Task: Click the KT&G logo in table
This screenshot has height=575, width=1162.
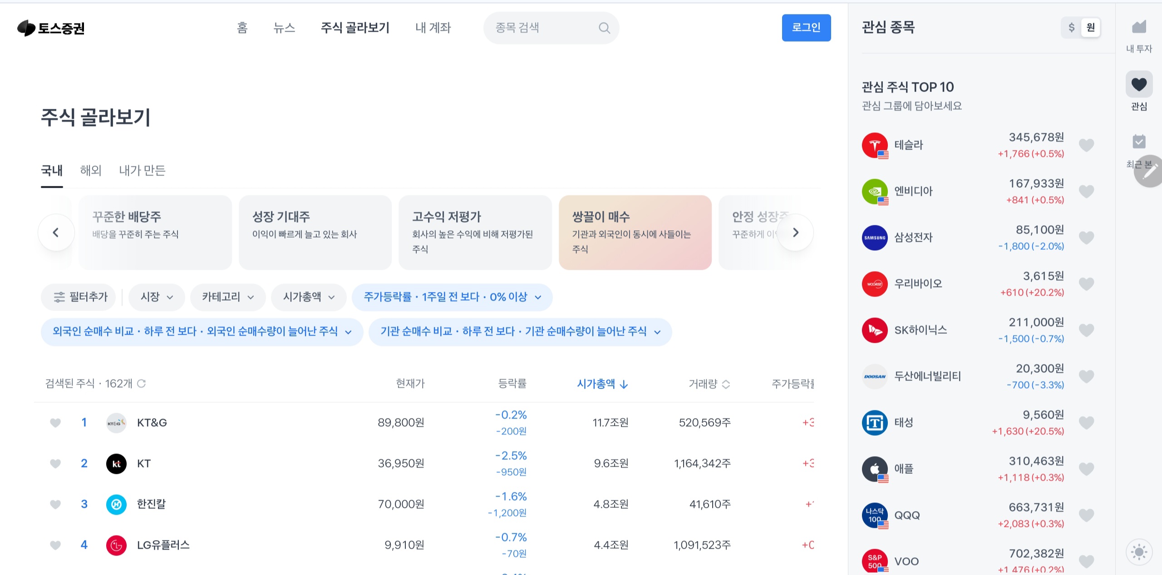Action: pos(116,423)
